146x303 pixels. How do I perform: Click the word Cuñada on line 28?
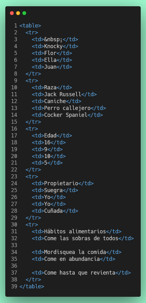[x=53, y=211]
